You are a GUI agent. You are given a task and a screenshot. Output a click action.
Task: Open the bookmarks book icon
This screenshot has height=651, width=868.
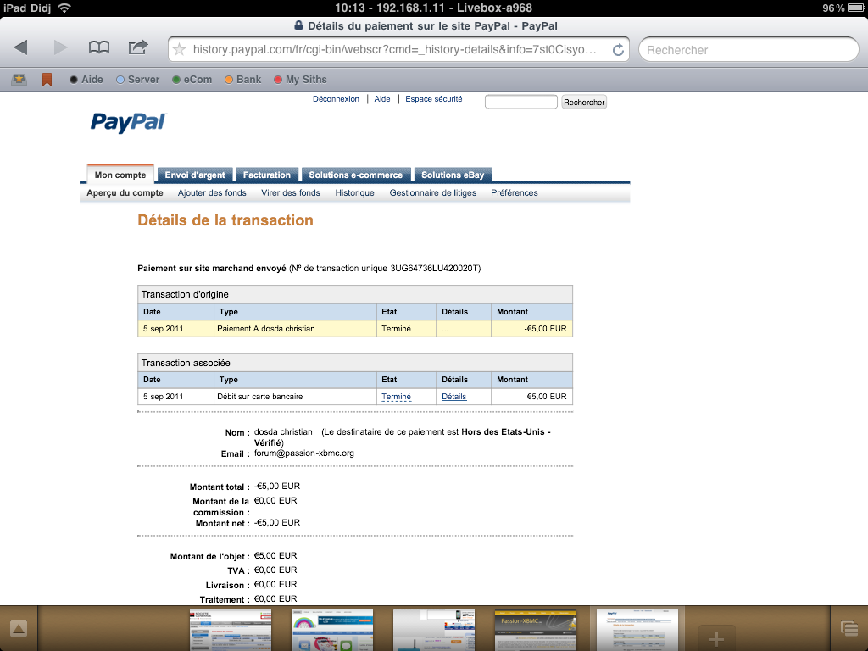99,47
